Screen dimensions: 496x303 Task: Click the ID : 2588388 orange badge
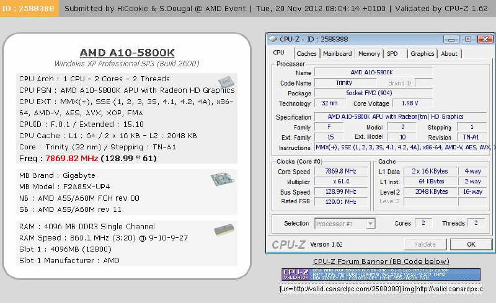tap(29, 8)
